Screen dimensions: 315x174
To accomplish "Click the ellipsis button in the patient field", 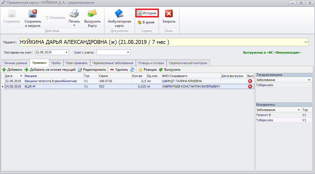I will 306,42.
